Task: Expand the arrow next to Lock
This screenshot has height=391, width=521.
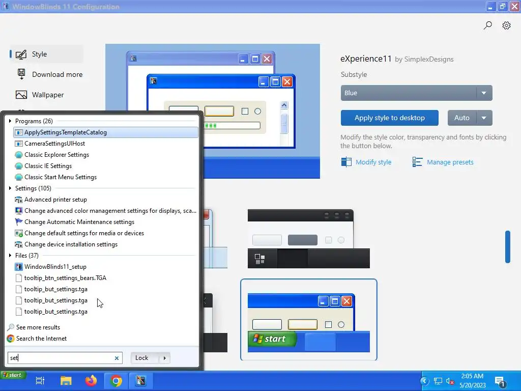Action: point(165,358)
